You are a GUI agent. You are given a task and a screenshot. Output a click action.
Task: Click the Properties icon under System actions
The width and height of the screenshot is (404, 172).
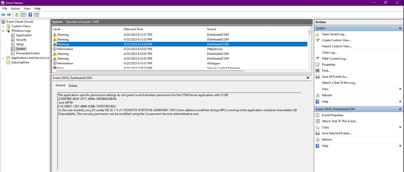[x=318, y=65]
